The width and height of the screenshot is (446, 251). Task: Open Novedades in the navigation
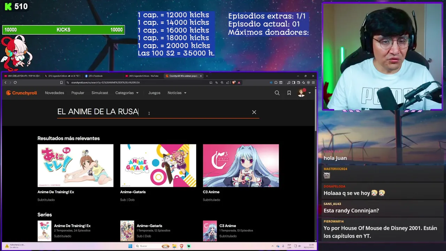(54, 93)
